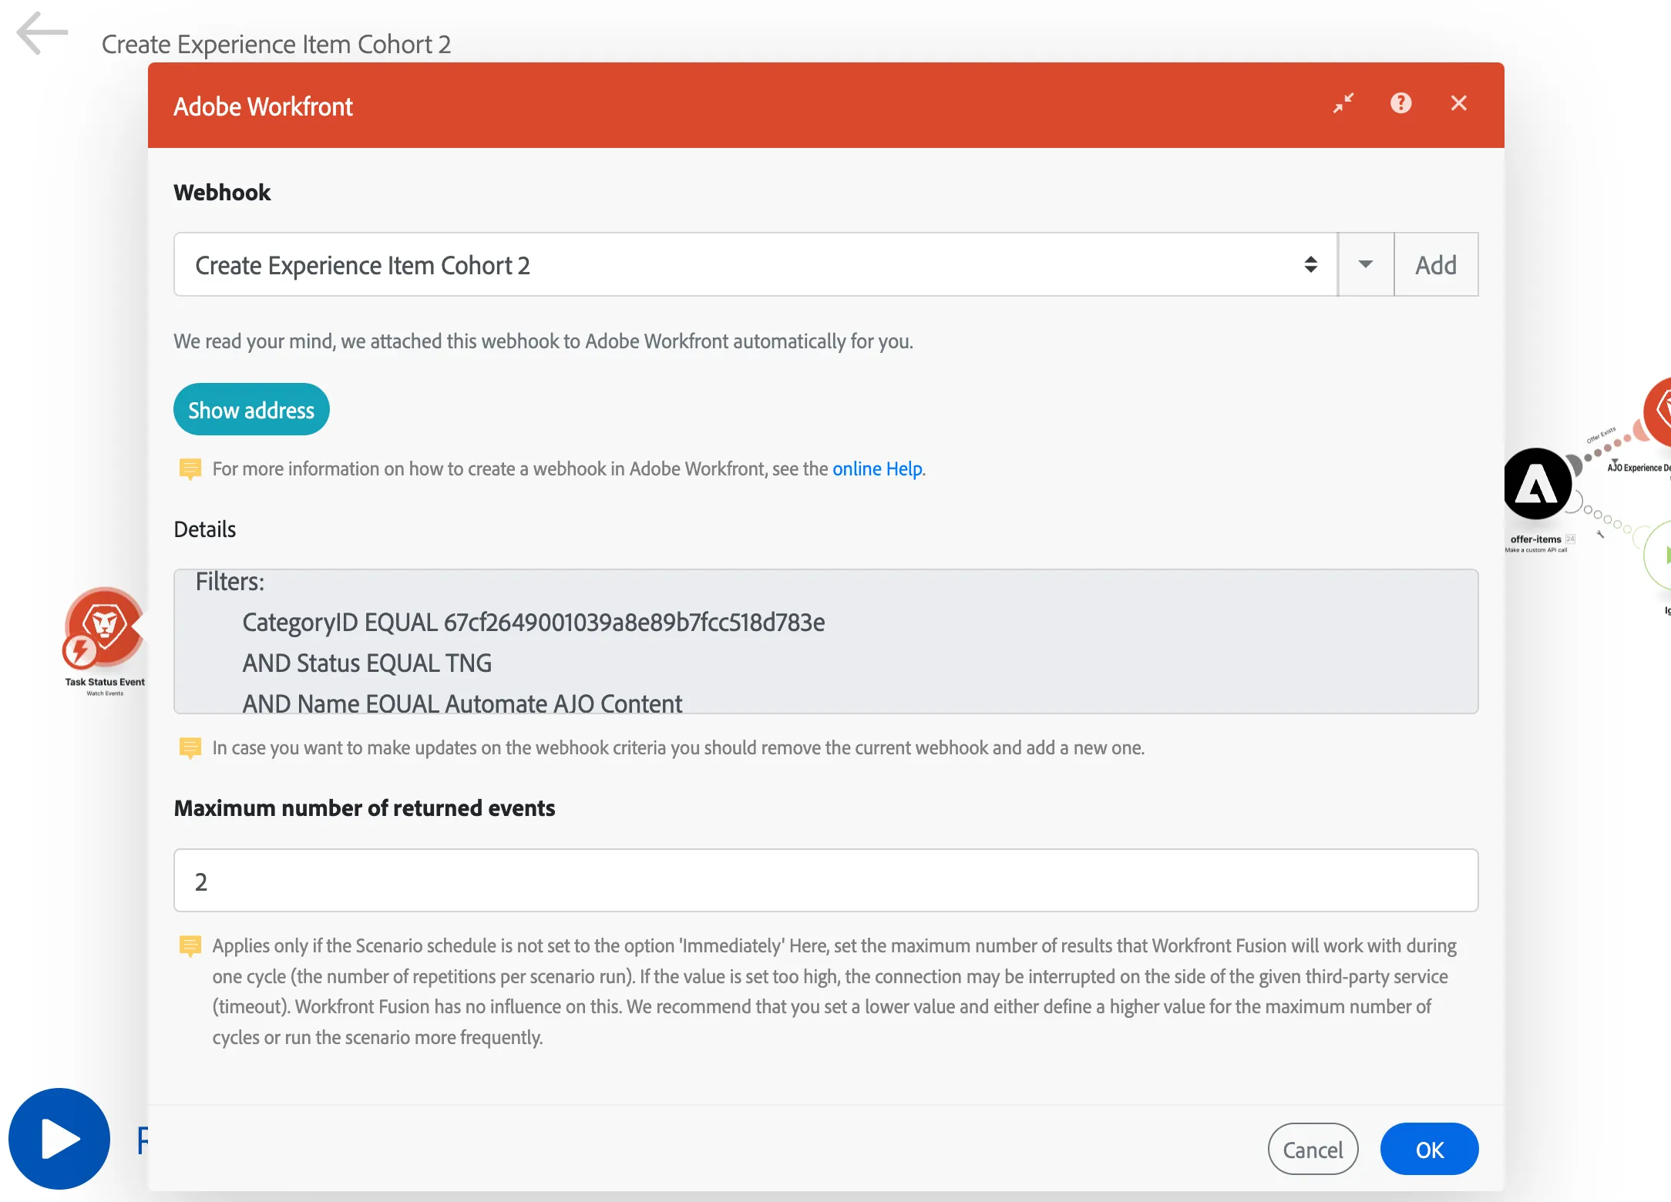Image resolution: width=1671 pixels, height=1202 pixels.
Task: Click the 'Maximum number of returned events' label
Action: (x=365, y=807)
